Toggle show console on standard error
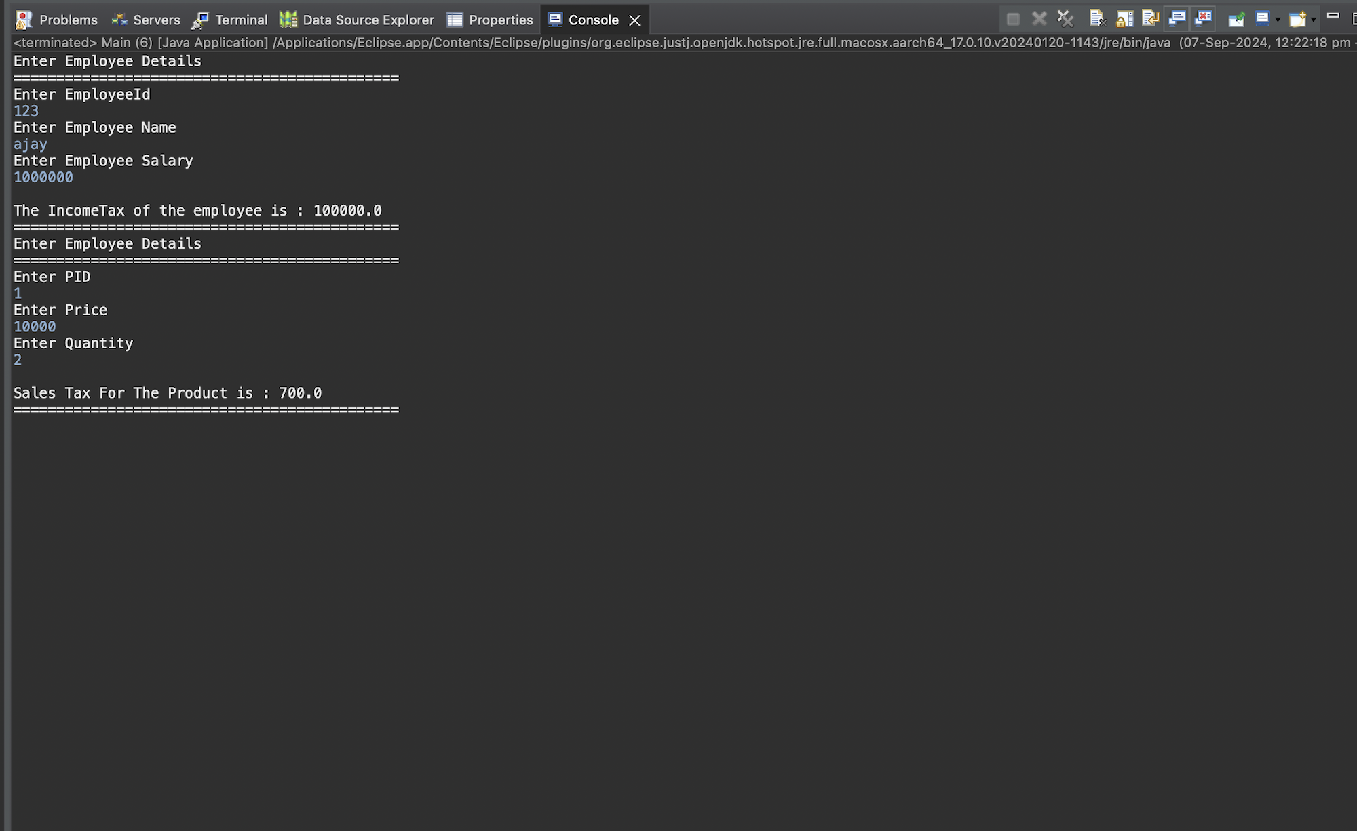The image size is (1357, 831). (1204, 19)
